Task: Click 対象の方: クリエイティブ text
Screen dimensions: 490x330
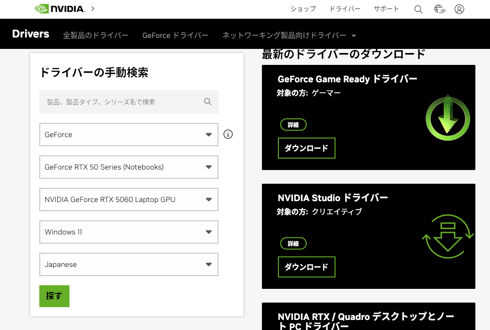Action: (x=320, y=212)
